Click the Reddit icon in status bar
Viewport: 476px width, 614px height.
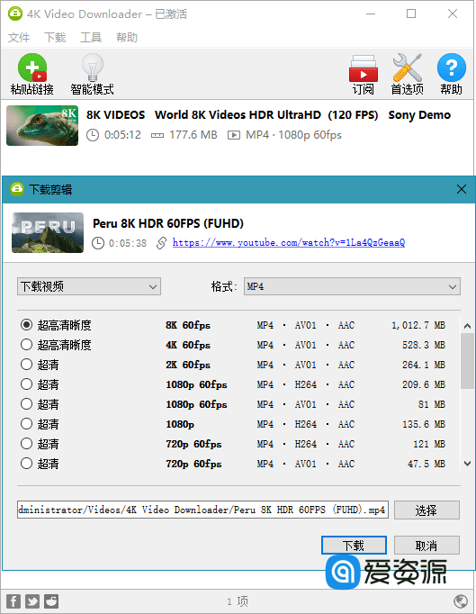pyautogui.click(x=51, y=601)
